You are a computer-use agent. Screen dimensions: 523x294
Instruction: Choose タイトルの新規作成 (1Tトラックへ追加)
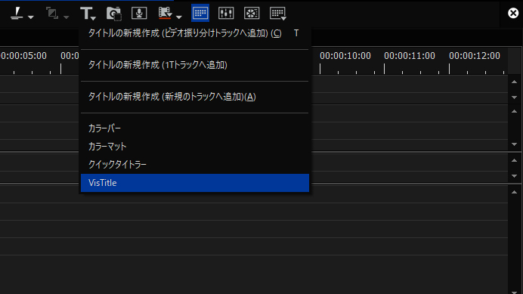(x=195, y=65)
